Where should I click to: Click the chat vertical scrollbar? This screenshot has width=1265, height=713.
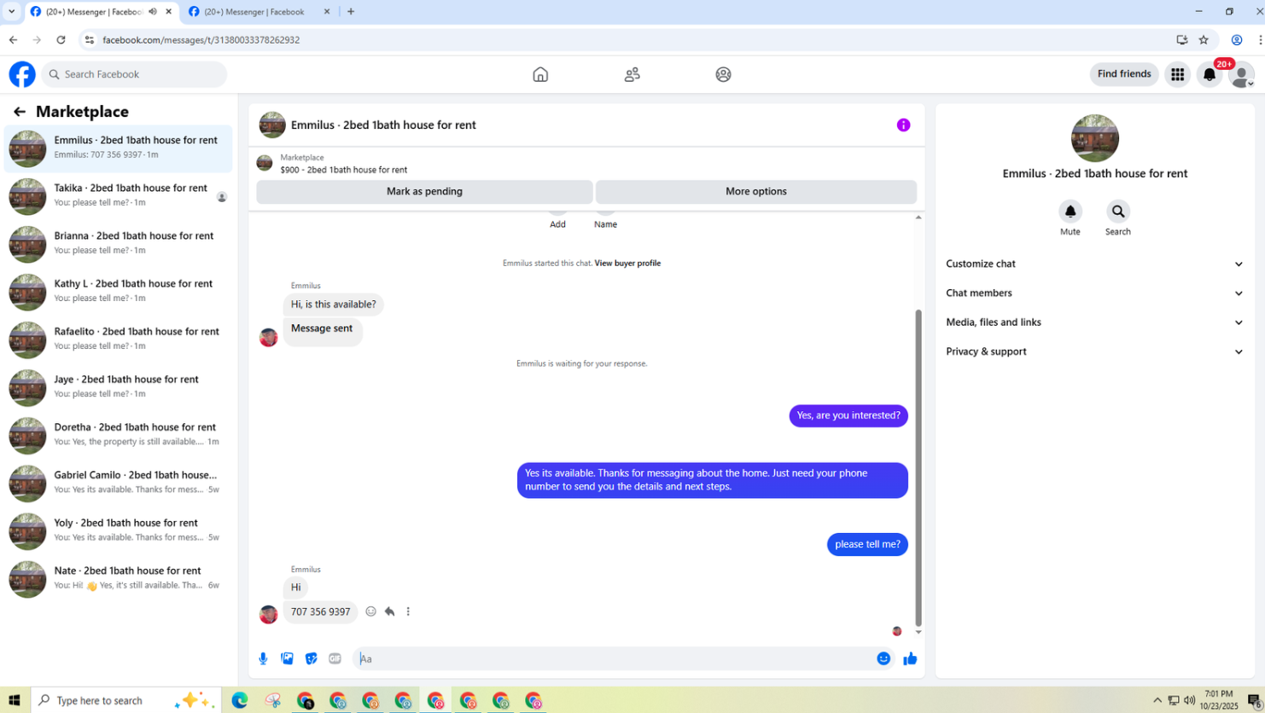click(918, 467)
